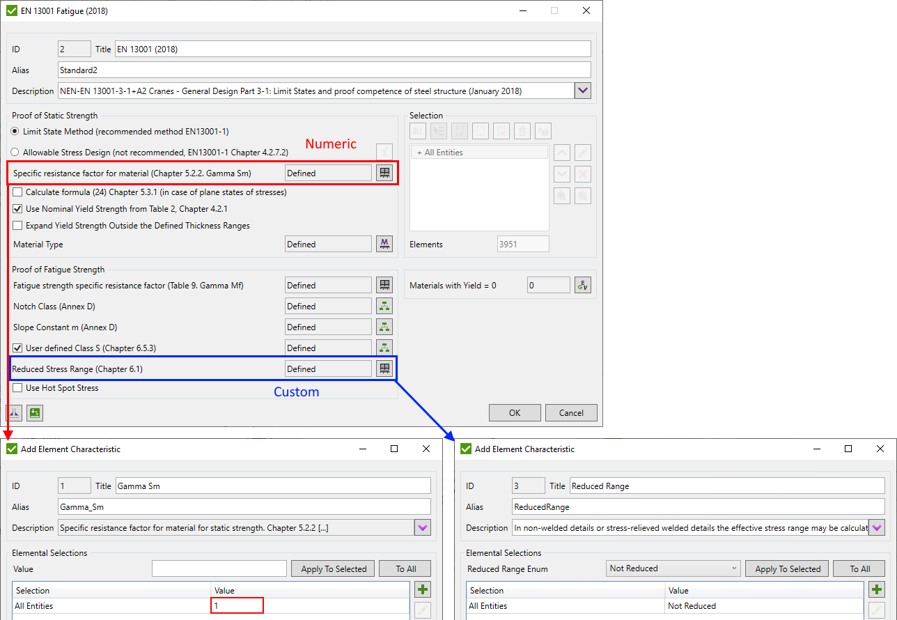Open the Gamma Sm numeric definition grid icon

pos(384,172)
